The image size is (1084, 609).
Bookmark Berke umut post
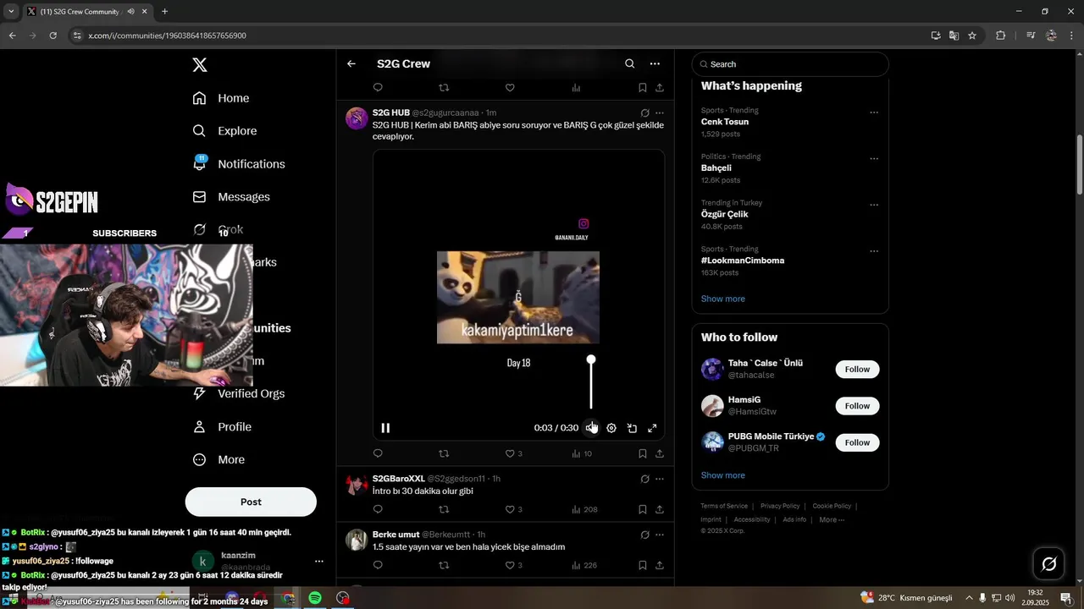[643, 565]
